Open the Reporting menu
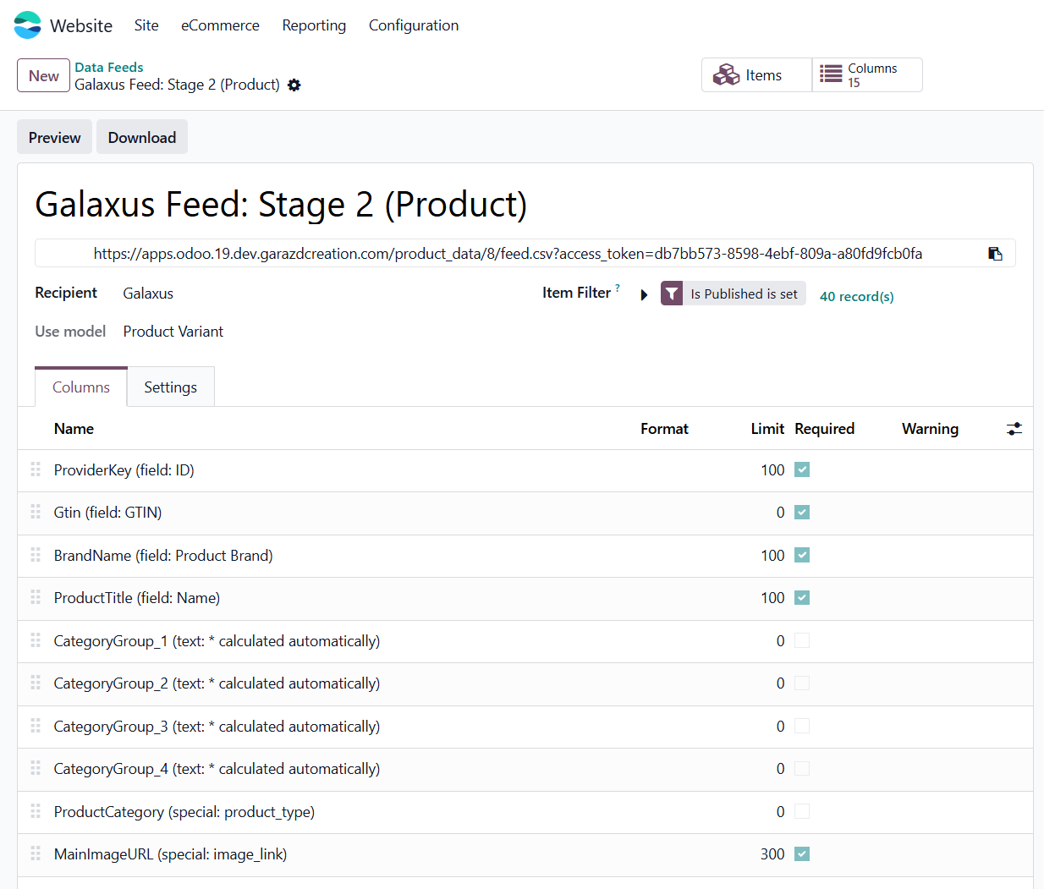The image size is (1044, 889). point(314,25)
